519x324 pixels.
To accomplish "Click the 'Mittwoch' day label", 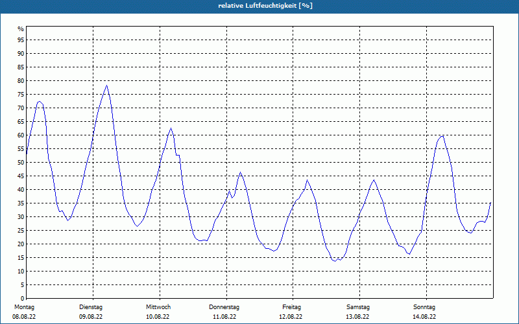I will [x=158, y=307].
